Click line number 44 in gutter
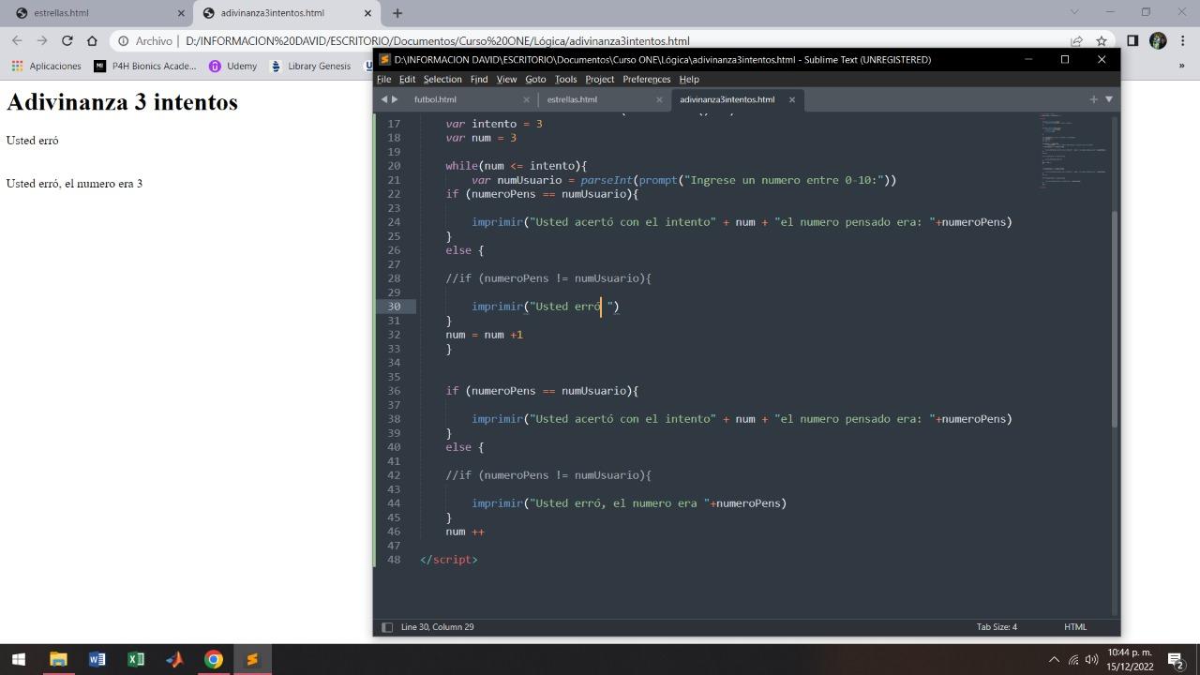The image size is (1200, 675). tap(394, 503)
